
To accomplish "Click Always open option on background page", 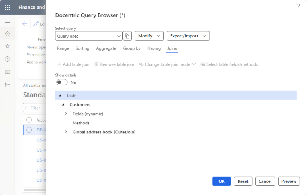I will tap(36, 47).
